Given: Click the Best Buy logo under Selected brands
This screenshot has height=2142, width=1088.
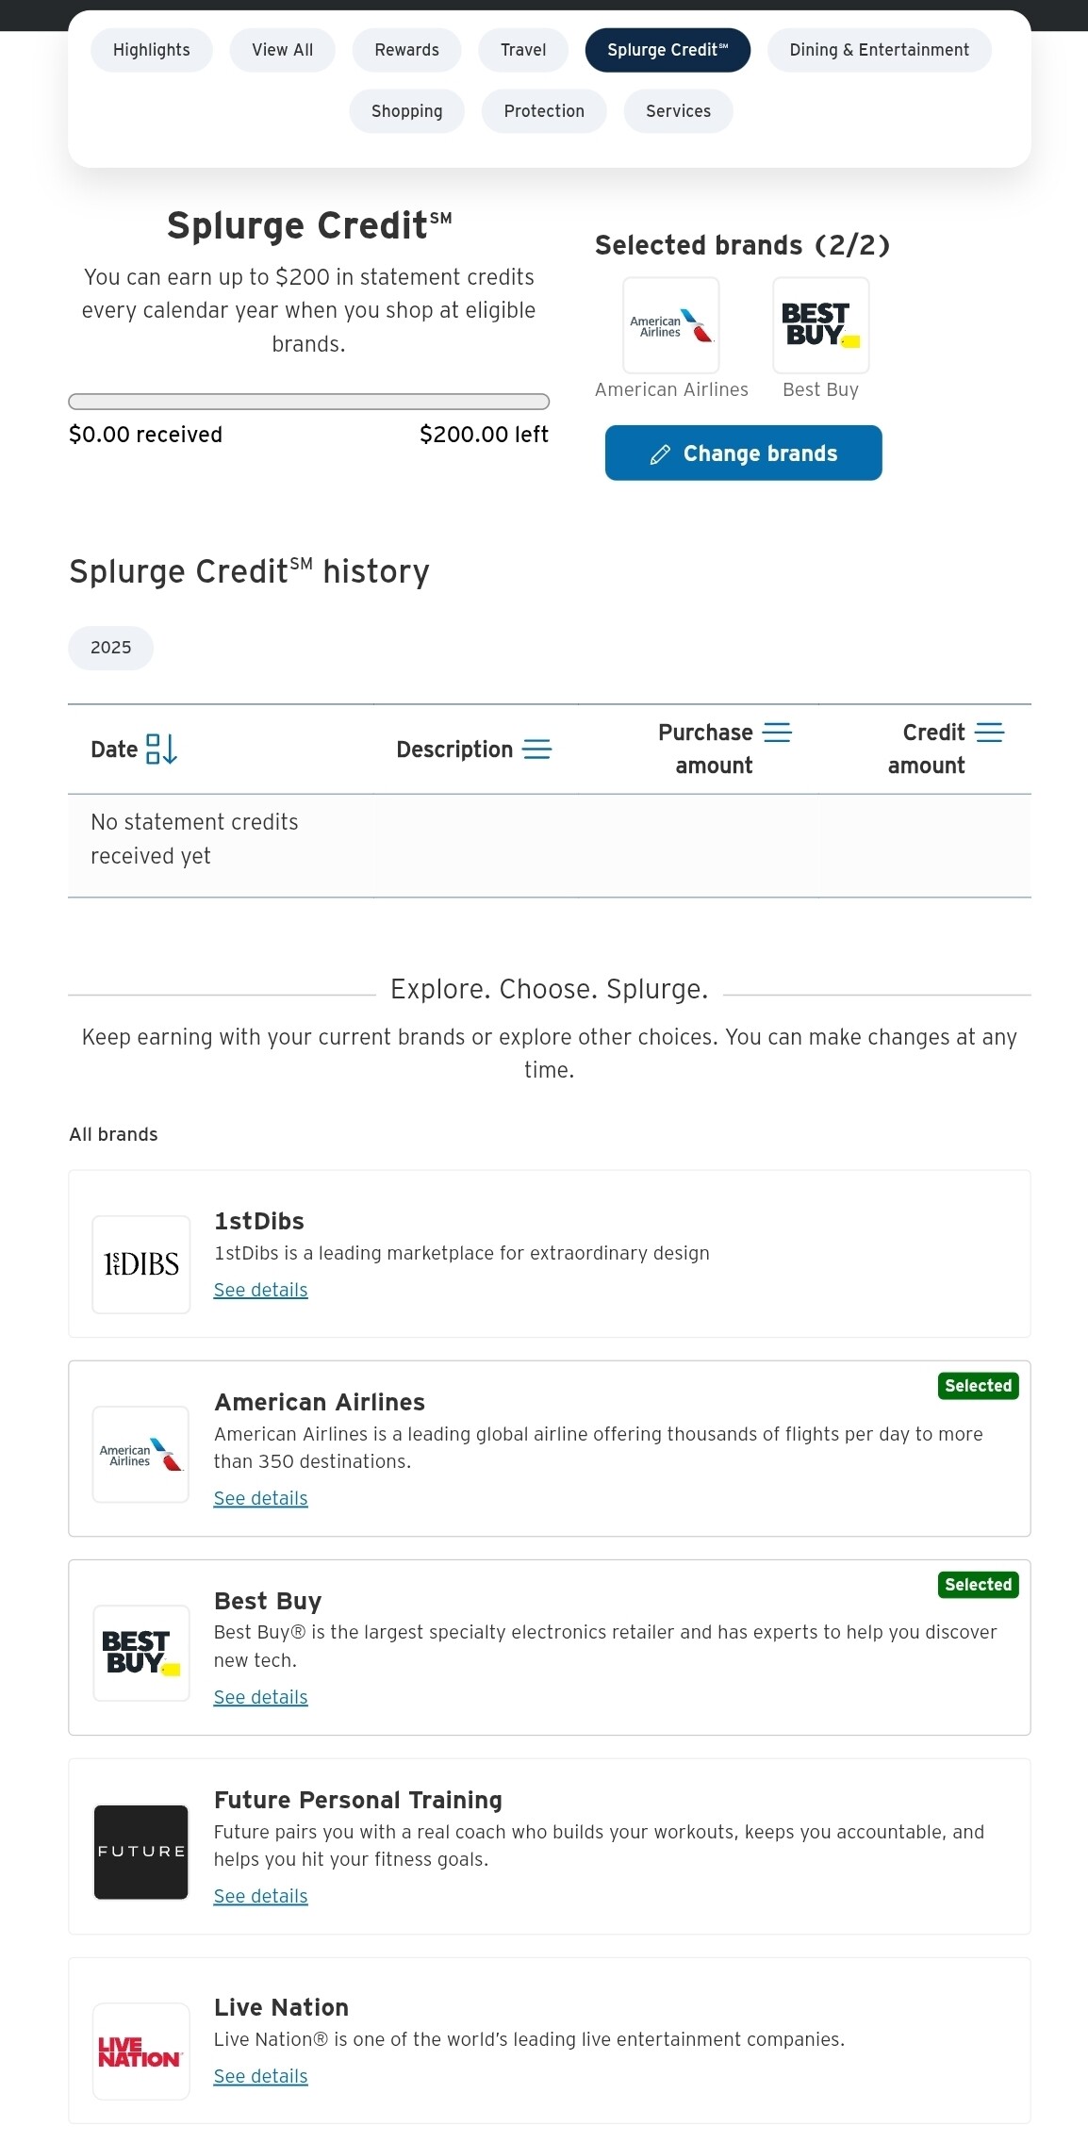Looking at the screenshot, I should click(820, 325).
